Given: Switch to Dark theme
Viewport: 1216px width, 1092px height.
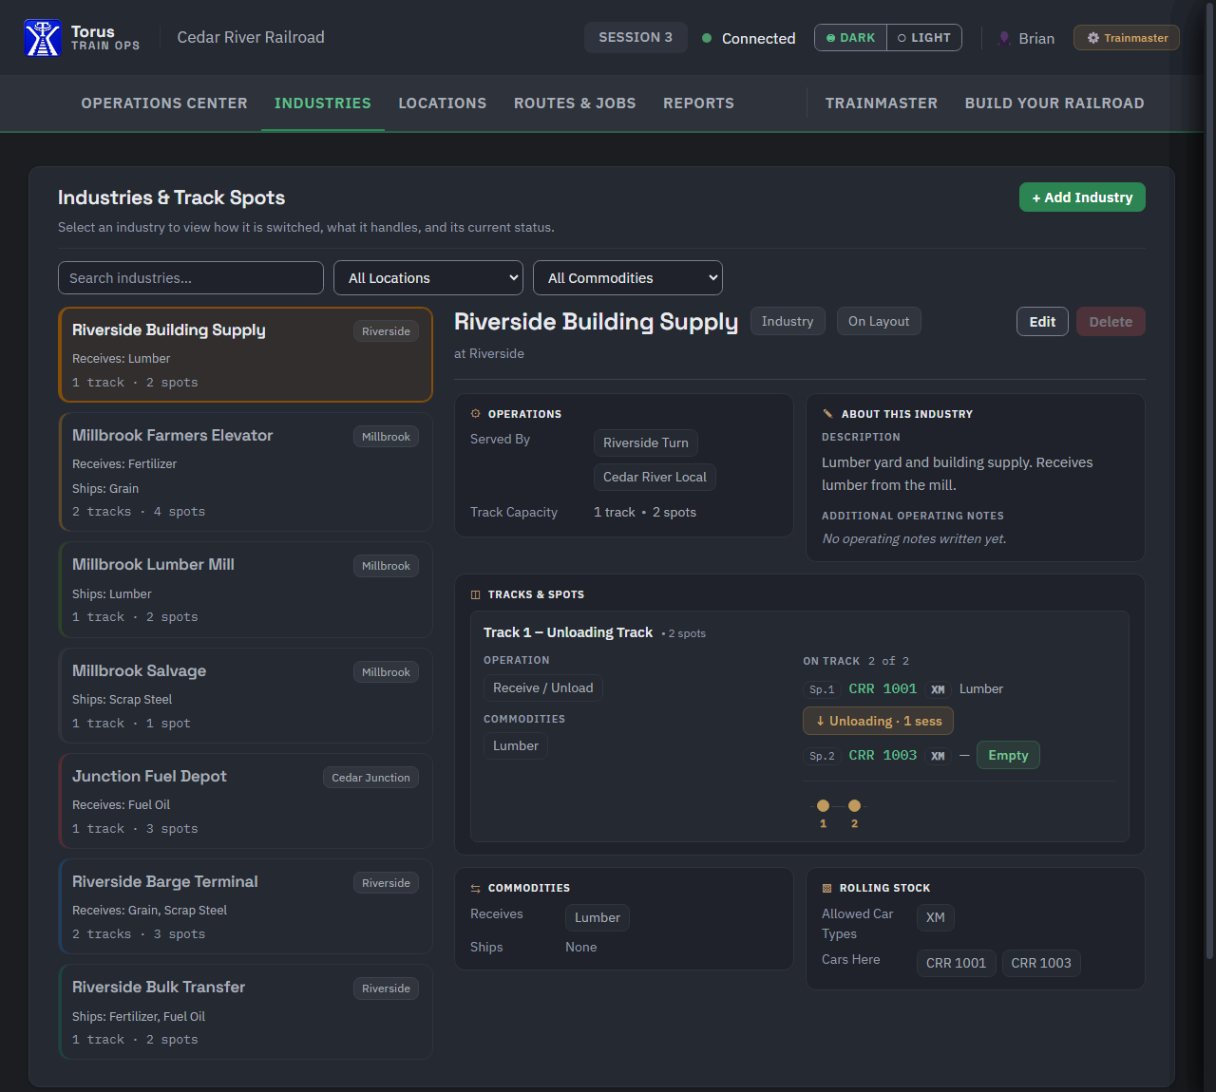Looking at the screenshot, I should (x=851, y=38).
